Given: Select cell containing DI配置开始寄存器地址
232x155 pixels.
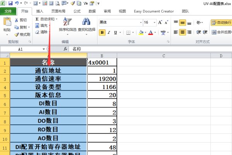Looking at the screenshot, I should pyautogui.click(x=48, y=147).
